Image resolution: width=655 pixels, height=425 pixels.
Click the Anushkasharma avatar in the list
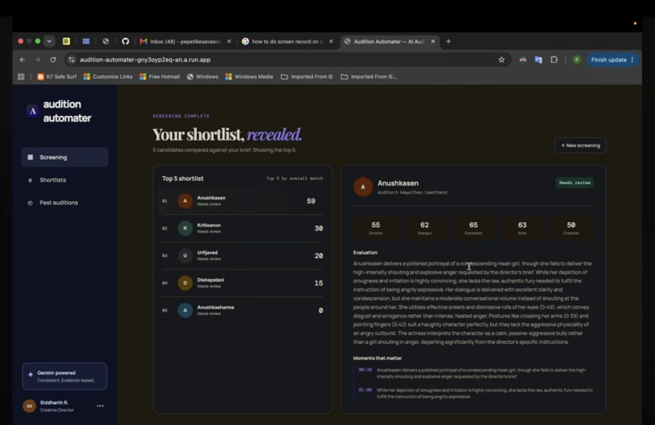coord(185,311)
